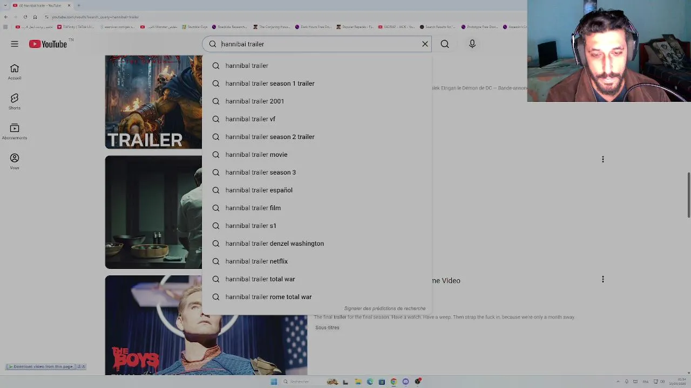Open the YouTube hamburger guide menu
Viewport: 691px width, 388px height.
pos(15,44)
